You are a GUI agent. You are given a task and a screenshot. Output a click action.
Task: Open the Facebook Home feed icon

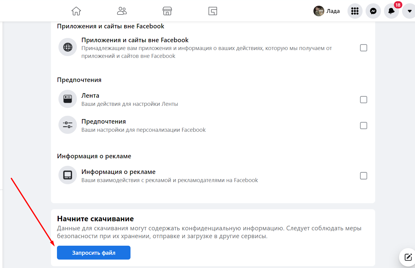(76, 11)
